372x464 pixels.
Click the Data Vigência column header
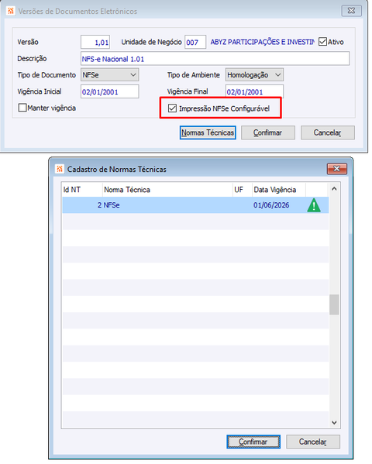coord(279,189)
